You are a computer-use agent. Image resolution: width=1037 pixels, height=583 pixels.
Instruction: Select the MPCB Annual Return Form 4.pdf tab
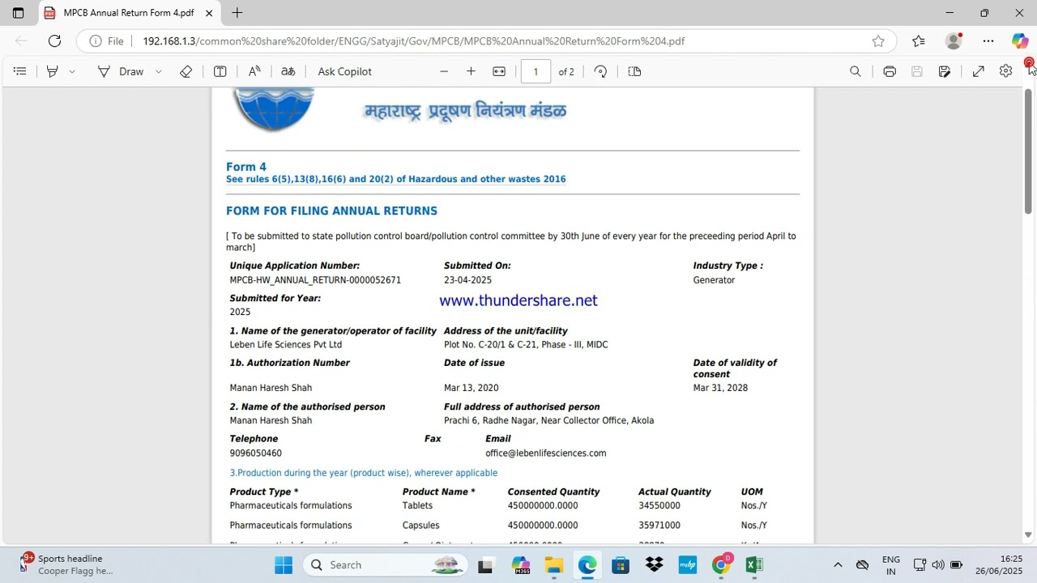130,13
